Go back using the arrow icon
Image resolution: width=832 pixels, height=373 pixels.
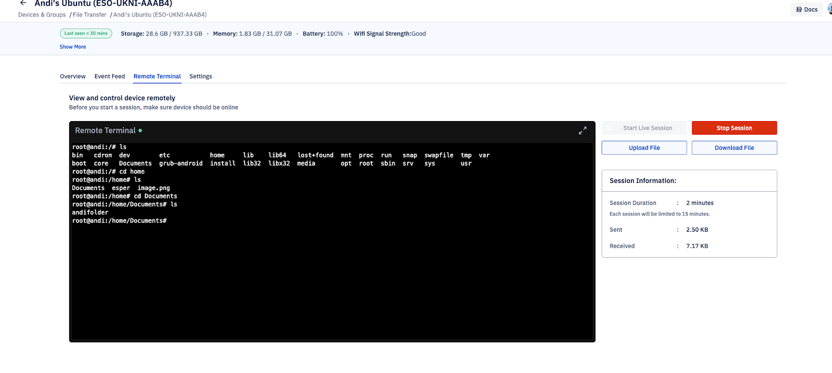click(23, 3)
